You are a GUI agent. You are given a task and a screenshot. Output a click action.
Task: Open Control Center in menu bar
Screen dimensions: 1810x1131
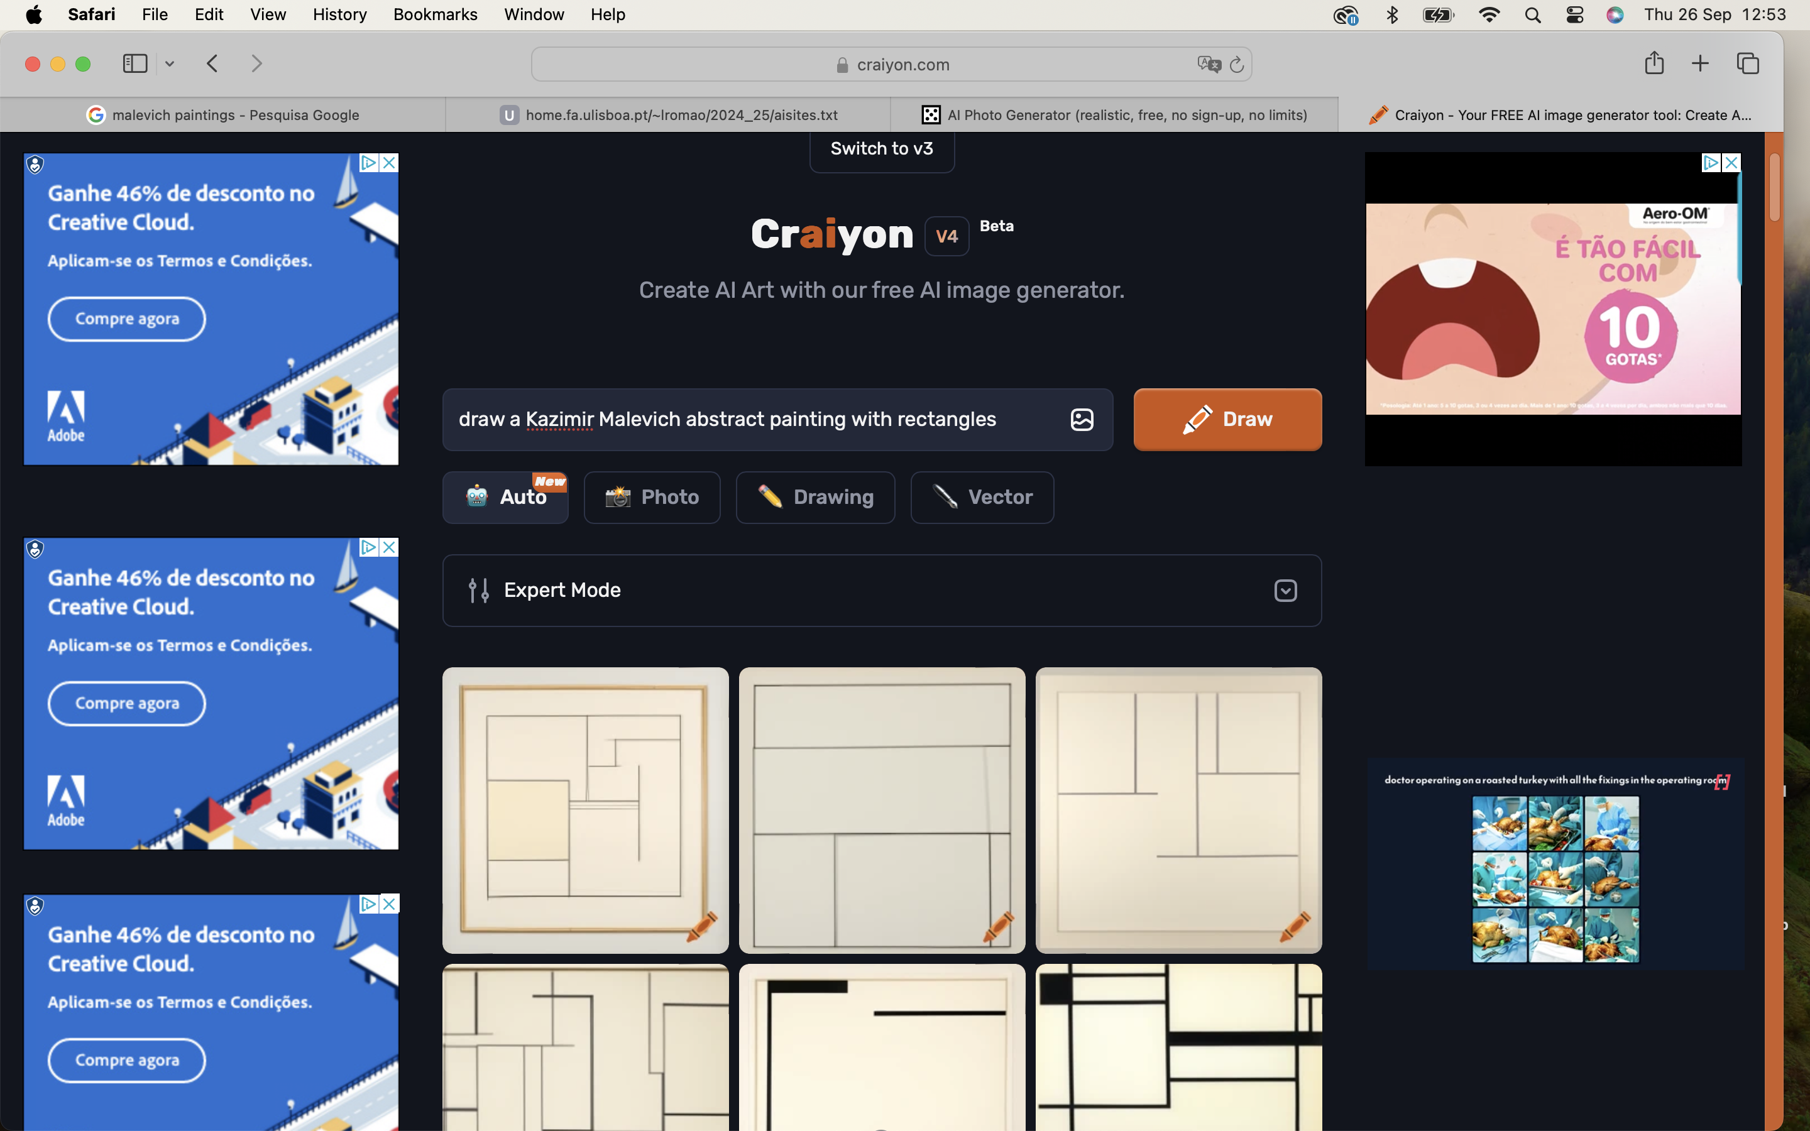[x=1574, y=15]
